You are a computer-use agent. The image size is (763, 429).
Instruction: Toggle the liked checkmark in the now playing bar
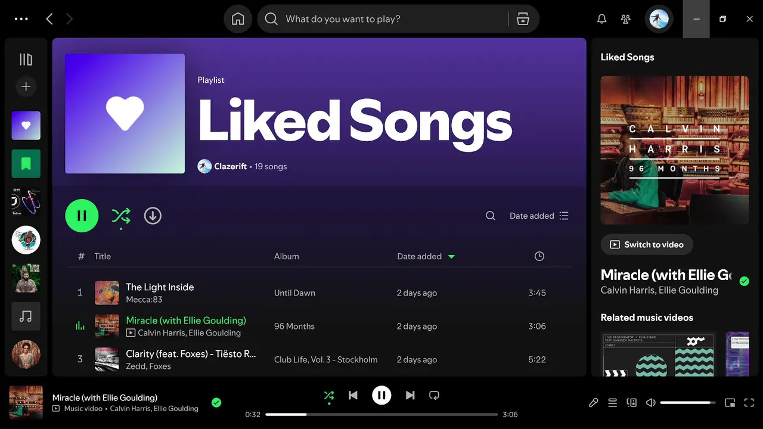(x=216, y=403)
